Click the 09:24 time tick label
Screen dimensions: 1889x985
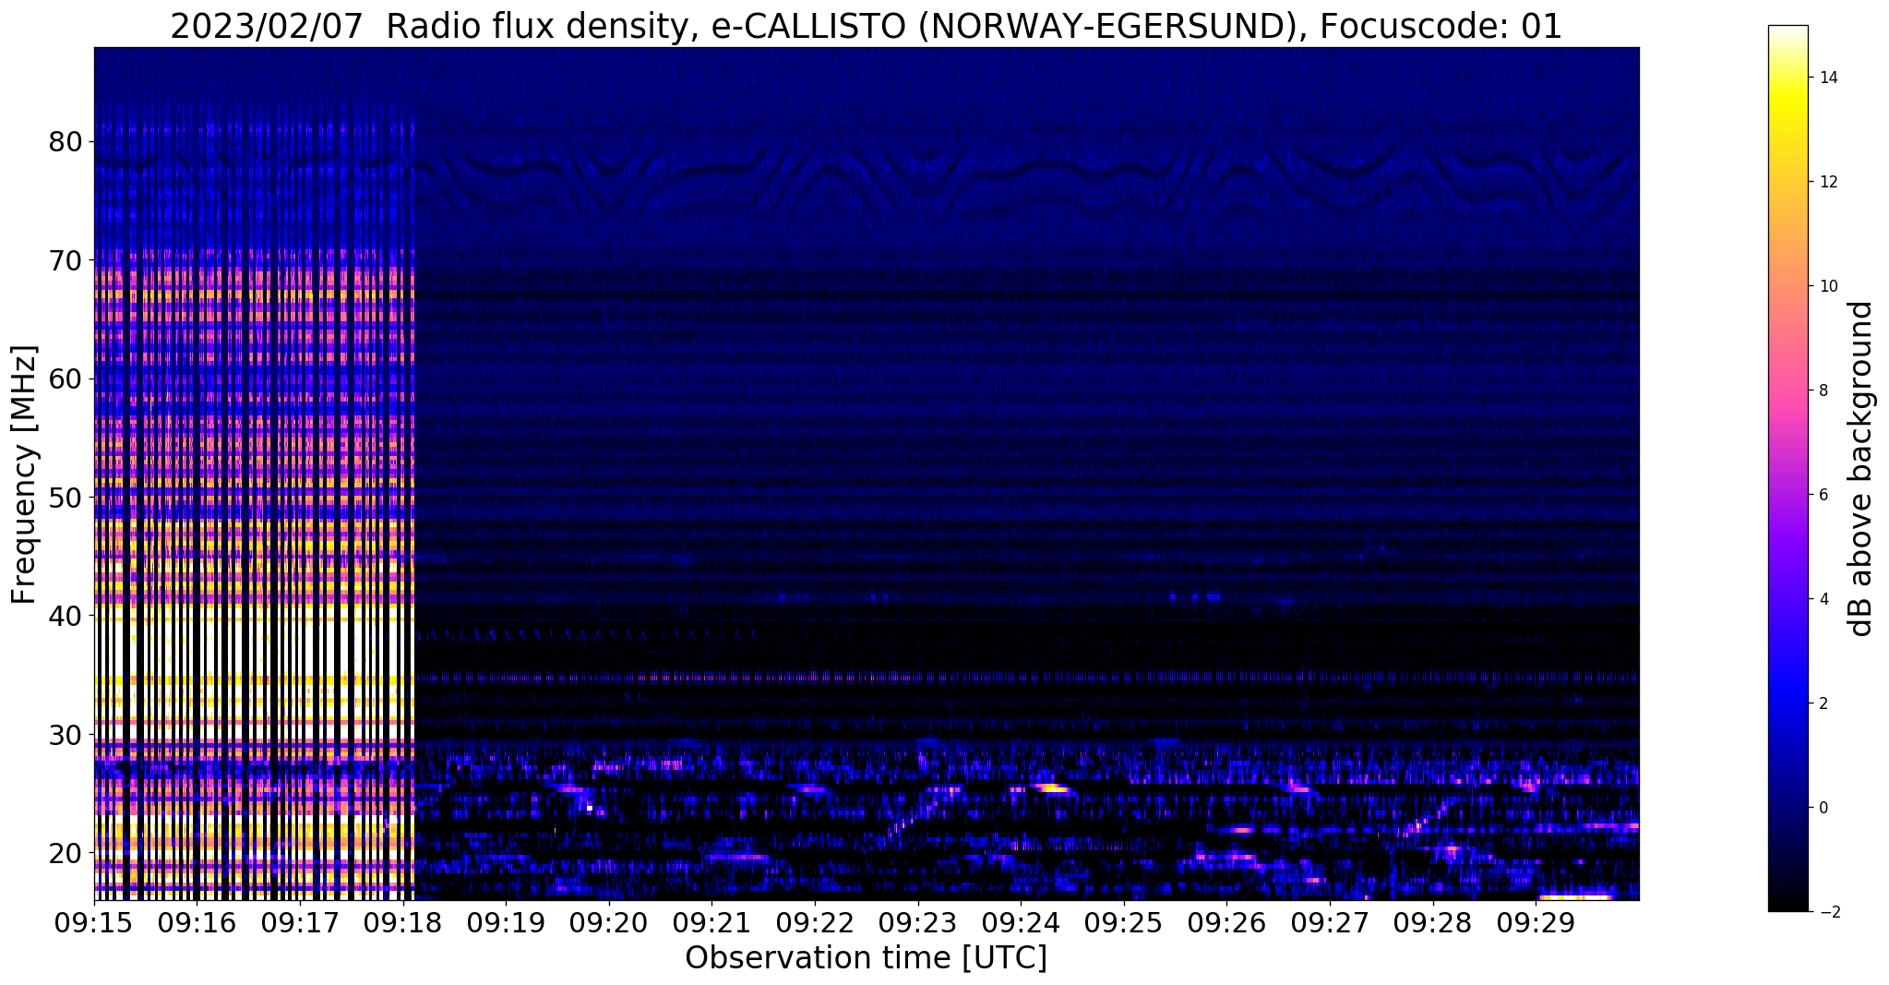coord(1021,922)
